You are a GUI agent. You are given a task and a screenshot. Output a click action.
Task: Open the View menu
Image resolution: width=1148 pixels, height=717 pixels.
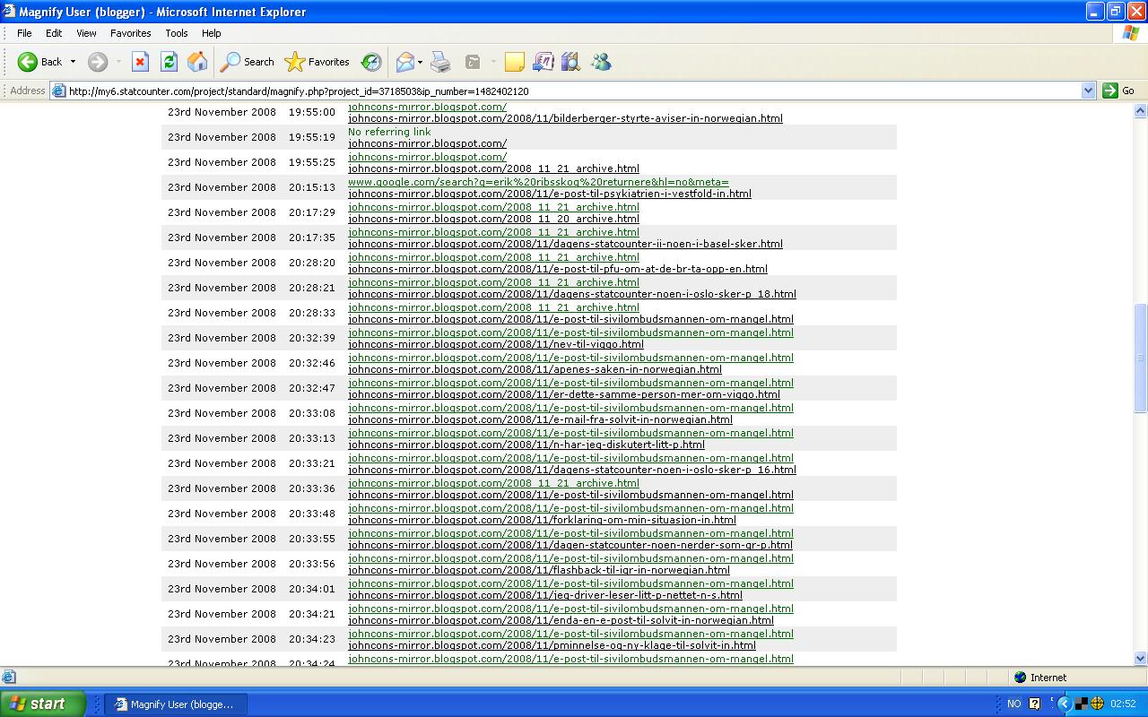click(x=86, y=33)
